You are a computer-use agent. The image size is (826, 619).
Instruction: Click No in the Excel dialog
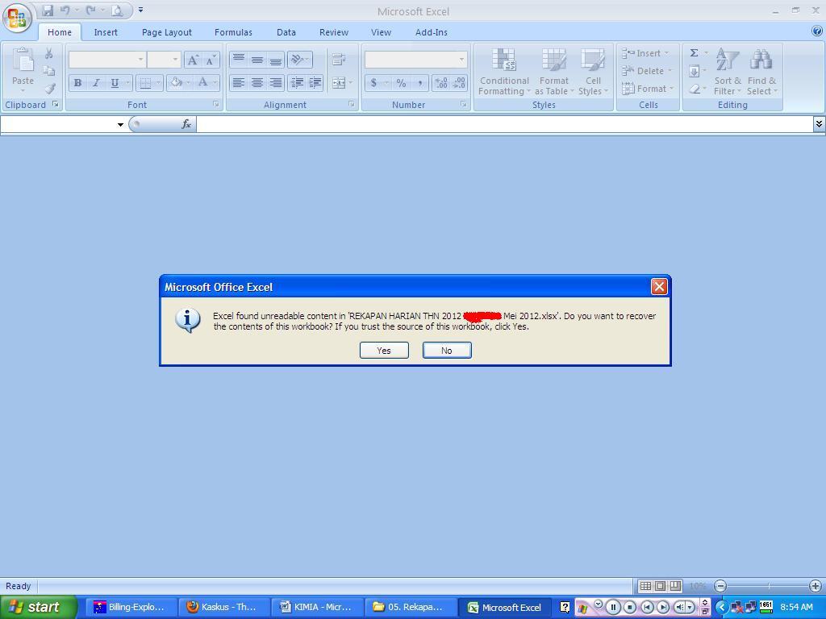tap(447, 350)
